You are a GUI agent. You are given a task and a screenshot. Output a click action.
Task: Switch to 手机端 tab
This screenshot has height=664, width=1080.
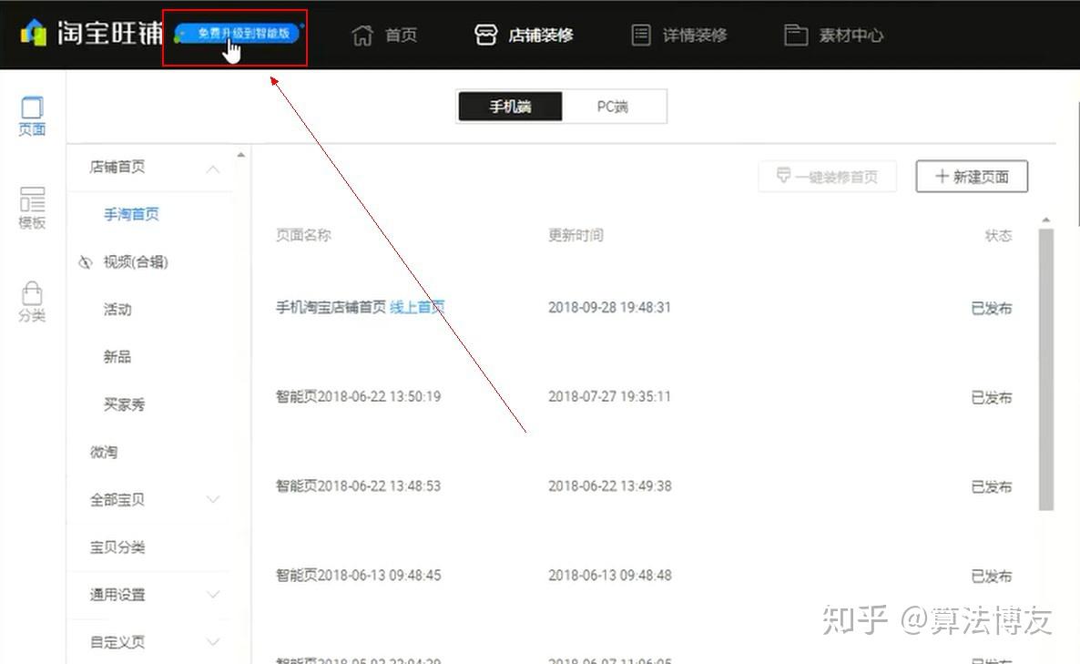[x=510, y=107]
